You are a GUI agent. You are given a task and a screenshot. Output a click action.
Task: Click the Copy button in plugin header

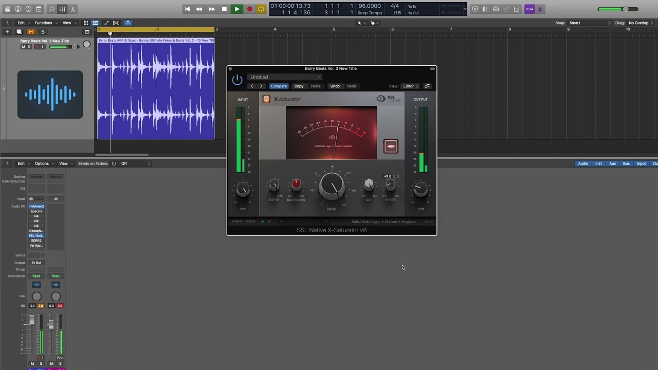click(x=299, y=86)
